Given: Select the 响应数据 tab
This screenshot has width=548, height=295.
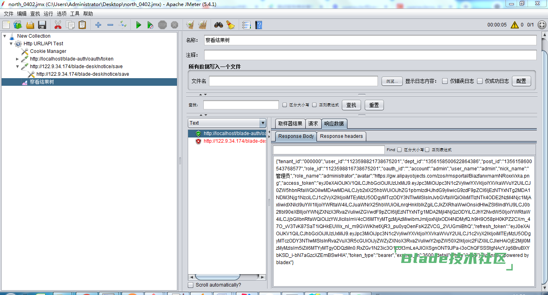Looking at the screenshot, I should (334, 124).
